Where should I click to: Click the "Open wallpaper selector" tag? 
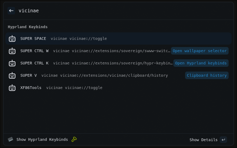200,51
